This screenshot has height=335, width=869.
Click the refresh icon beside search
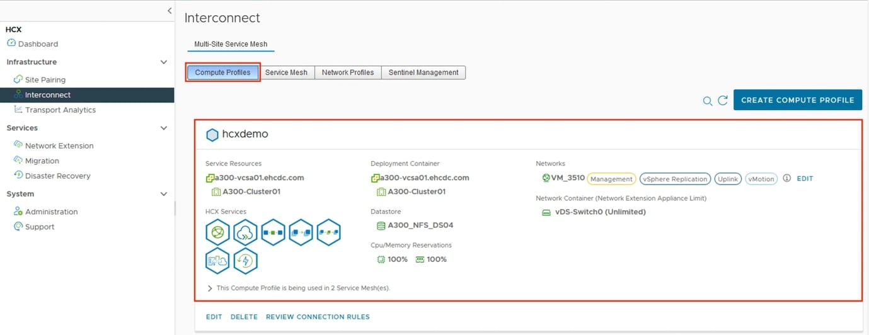[723, 101]
